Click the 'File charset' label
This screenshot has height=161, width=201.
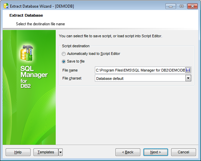pos(72,78)
